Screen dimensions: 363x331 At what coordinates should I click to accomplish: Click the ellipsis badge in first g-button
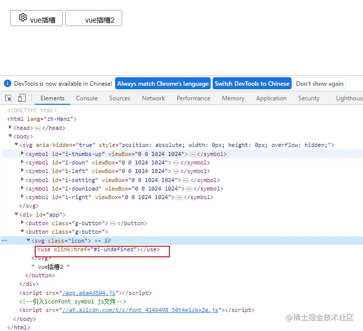[x=113, y=224]
